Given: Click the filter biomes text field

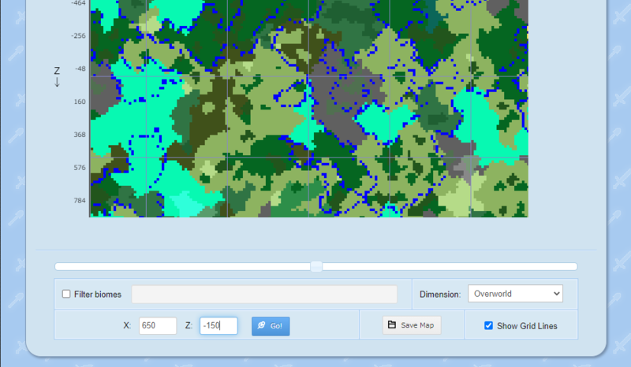Looking at the screenshot, I should click(x=264, y=295).
